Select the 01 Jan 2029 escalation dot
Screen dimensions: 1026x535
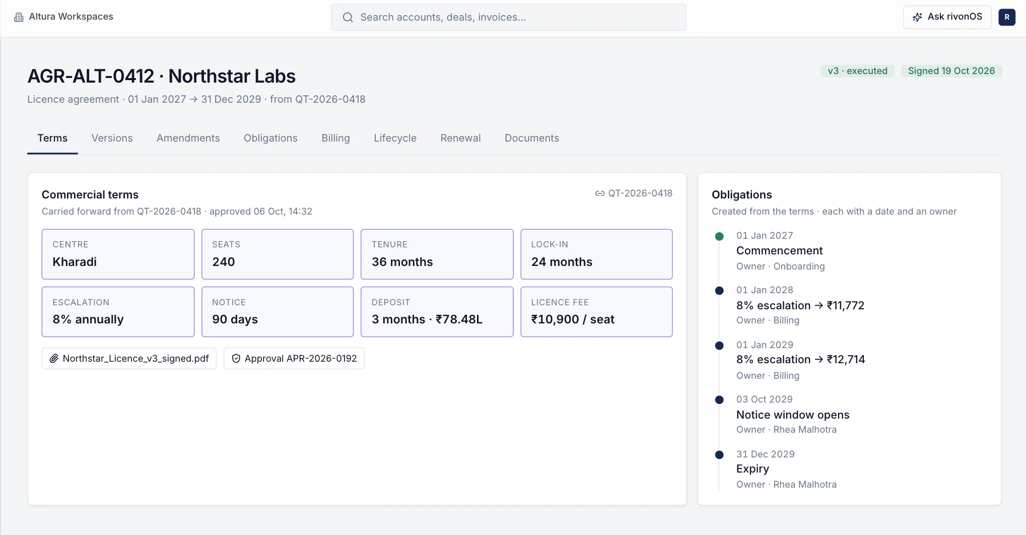tap(719, 346)
